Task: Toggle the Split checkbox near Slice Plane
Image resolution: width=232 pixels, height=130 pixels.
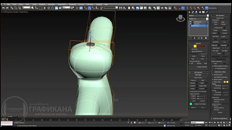Action: (221, 36)
